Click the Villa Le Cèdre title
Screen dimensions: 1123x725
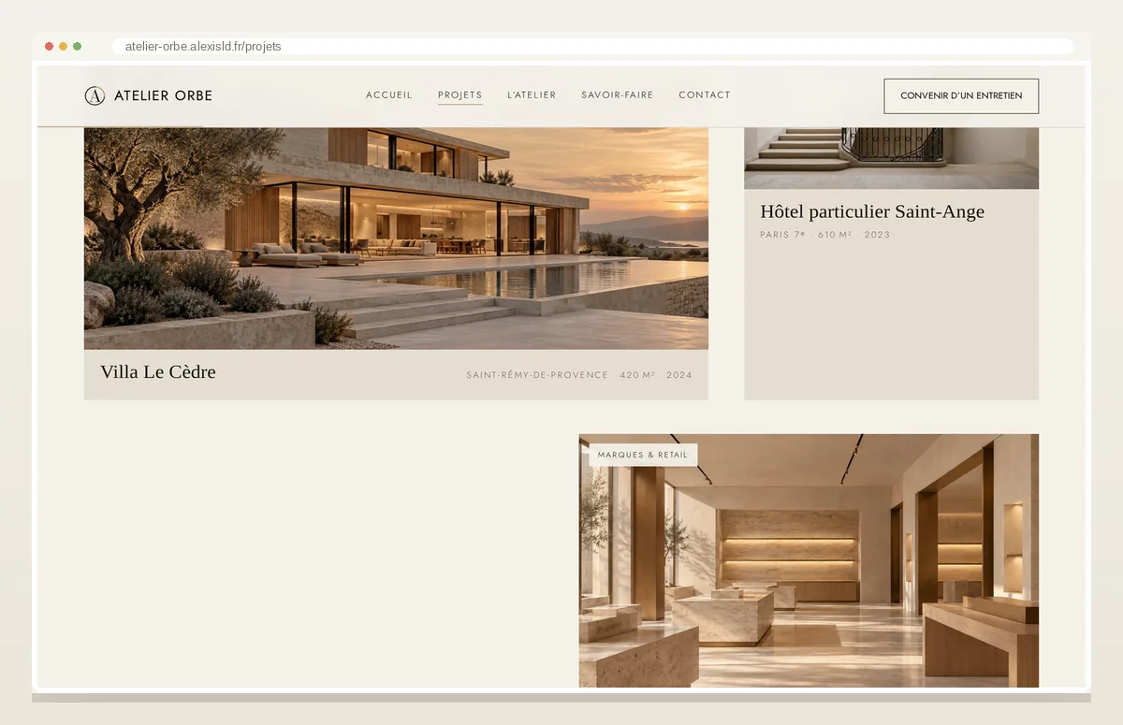[158, 371]
